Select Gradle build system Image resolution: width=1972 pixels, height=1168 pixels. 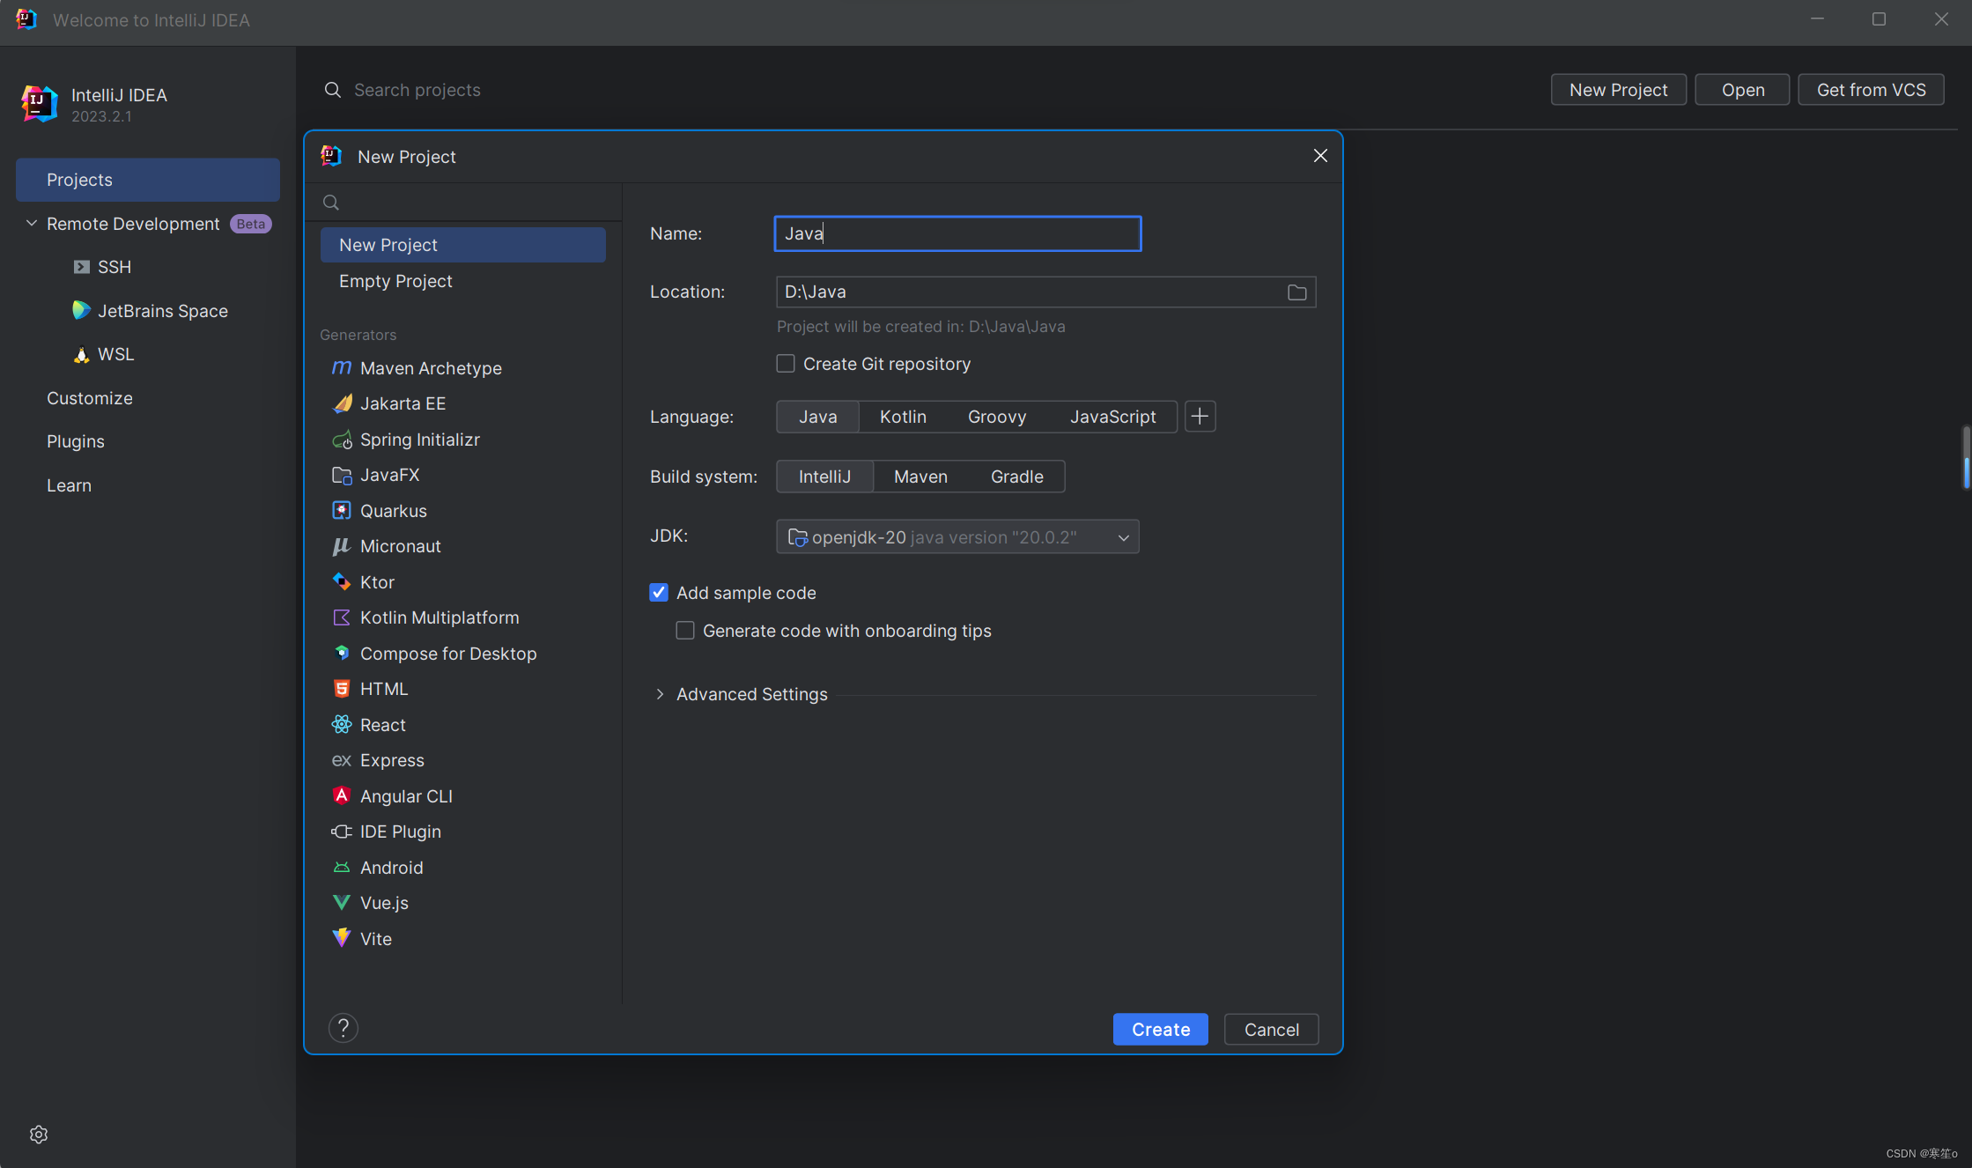(1016, 477)
